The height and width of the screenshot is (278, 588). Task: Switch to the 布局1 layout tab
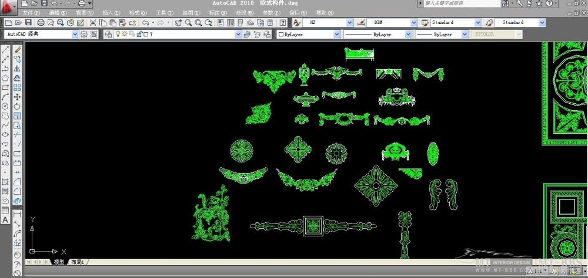pyautogui.click(x=78, y=262)
